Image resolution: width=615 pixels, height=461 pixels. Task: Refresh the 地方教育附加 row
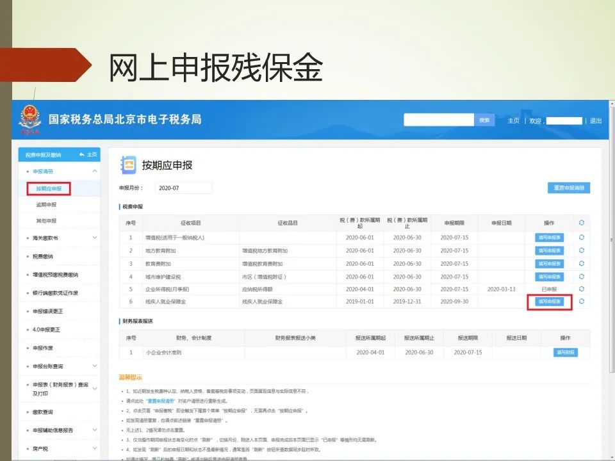[x=581, y=250]
